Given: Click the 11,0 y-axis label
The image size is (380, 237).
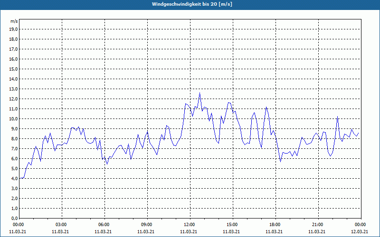Looking at the screenshot, I should [x=13, y=109].
